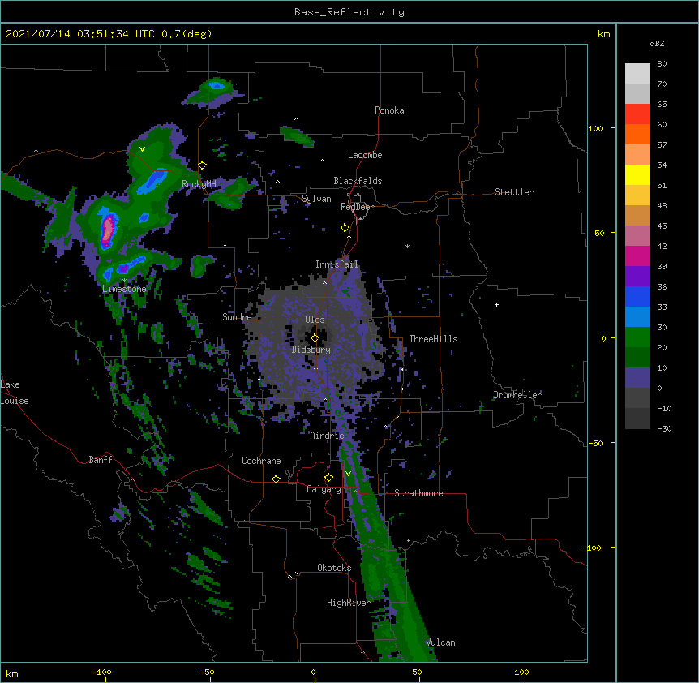Click the dBZ legend heading

pos(657,44)
